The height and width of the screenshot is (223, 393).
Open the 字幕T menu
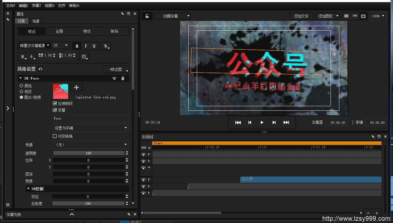tap(36, 6)
